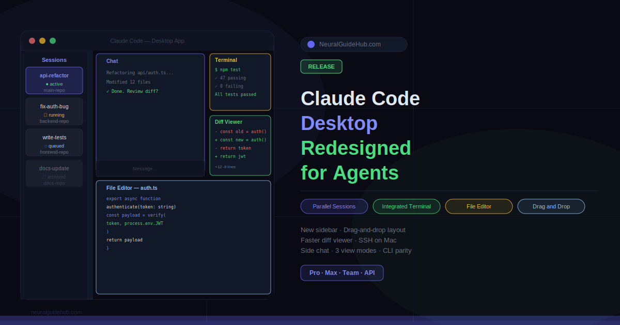Select the api-refactor session

point(54,80)
